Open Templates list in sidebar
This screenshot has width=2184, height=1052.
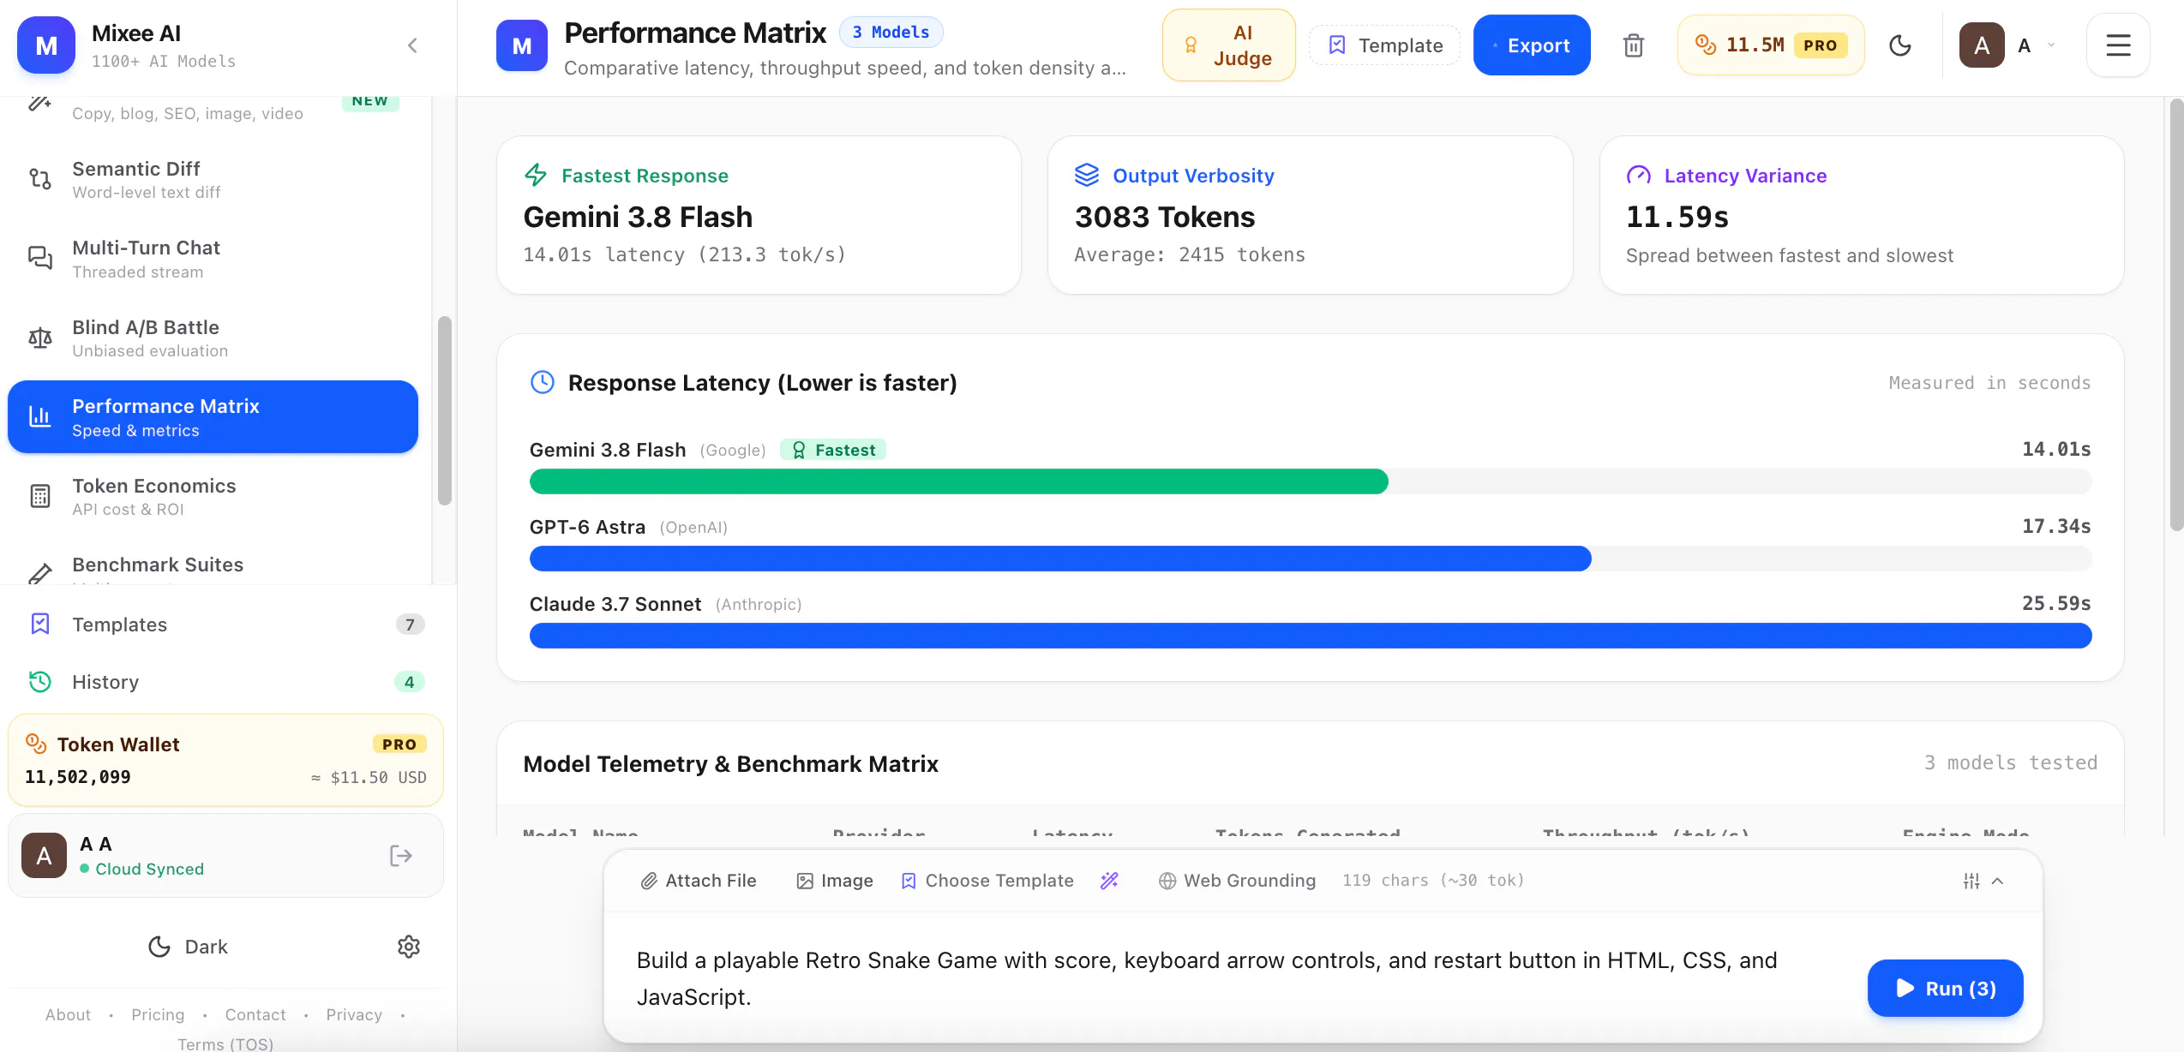pyautogui.click(x=226, y=625)
